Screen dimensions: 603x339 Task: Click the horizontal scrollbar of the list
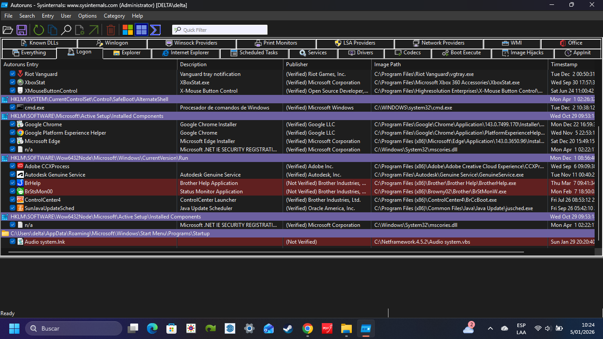pos(266,252)
